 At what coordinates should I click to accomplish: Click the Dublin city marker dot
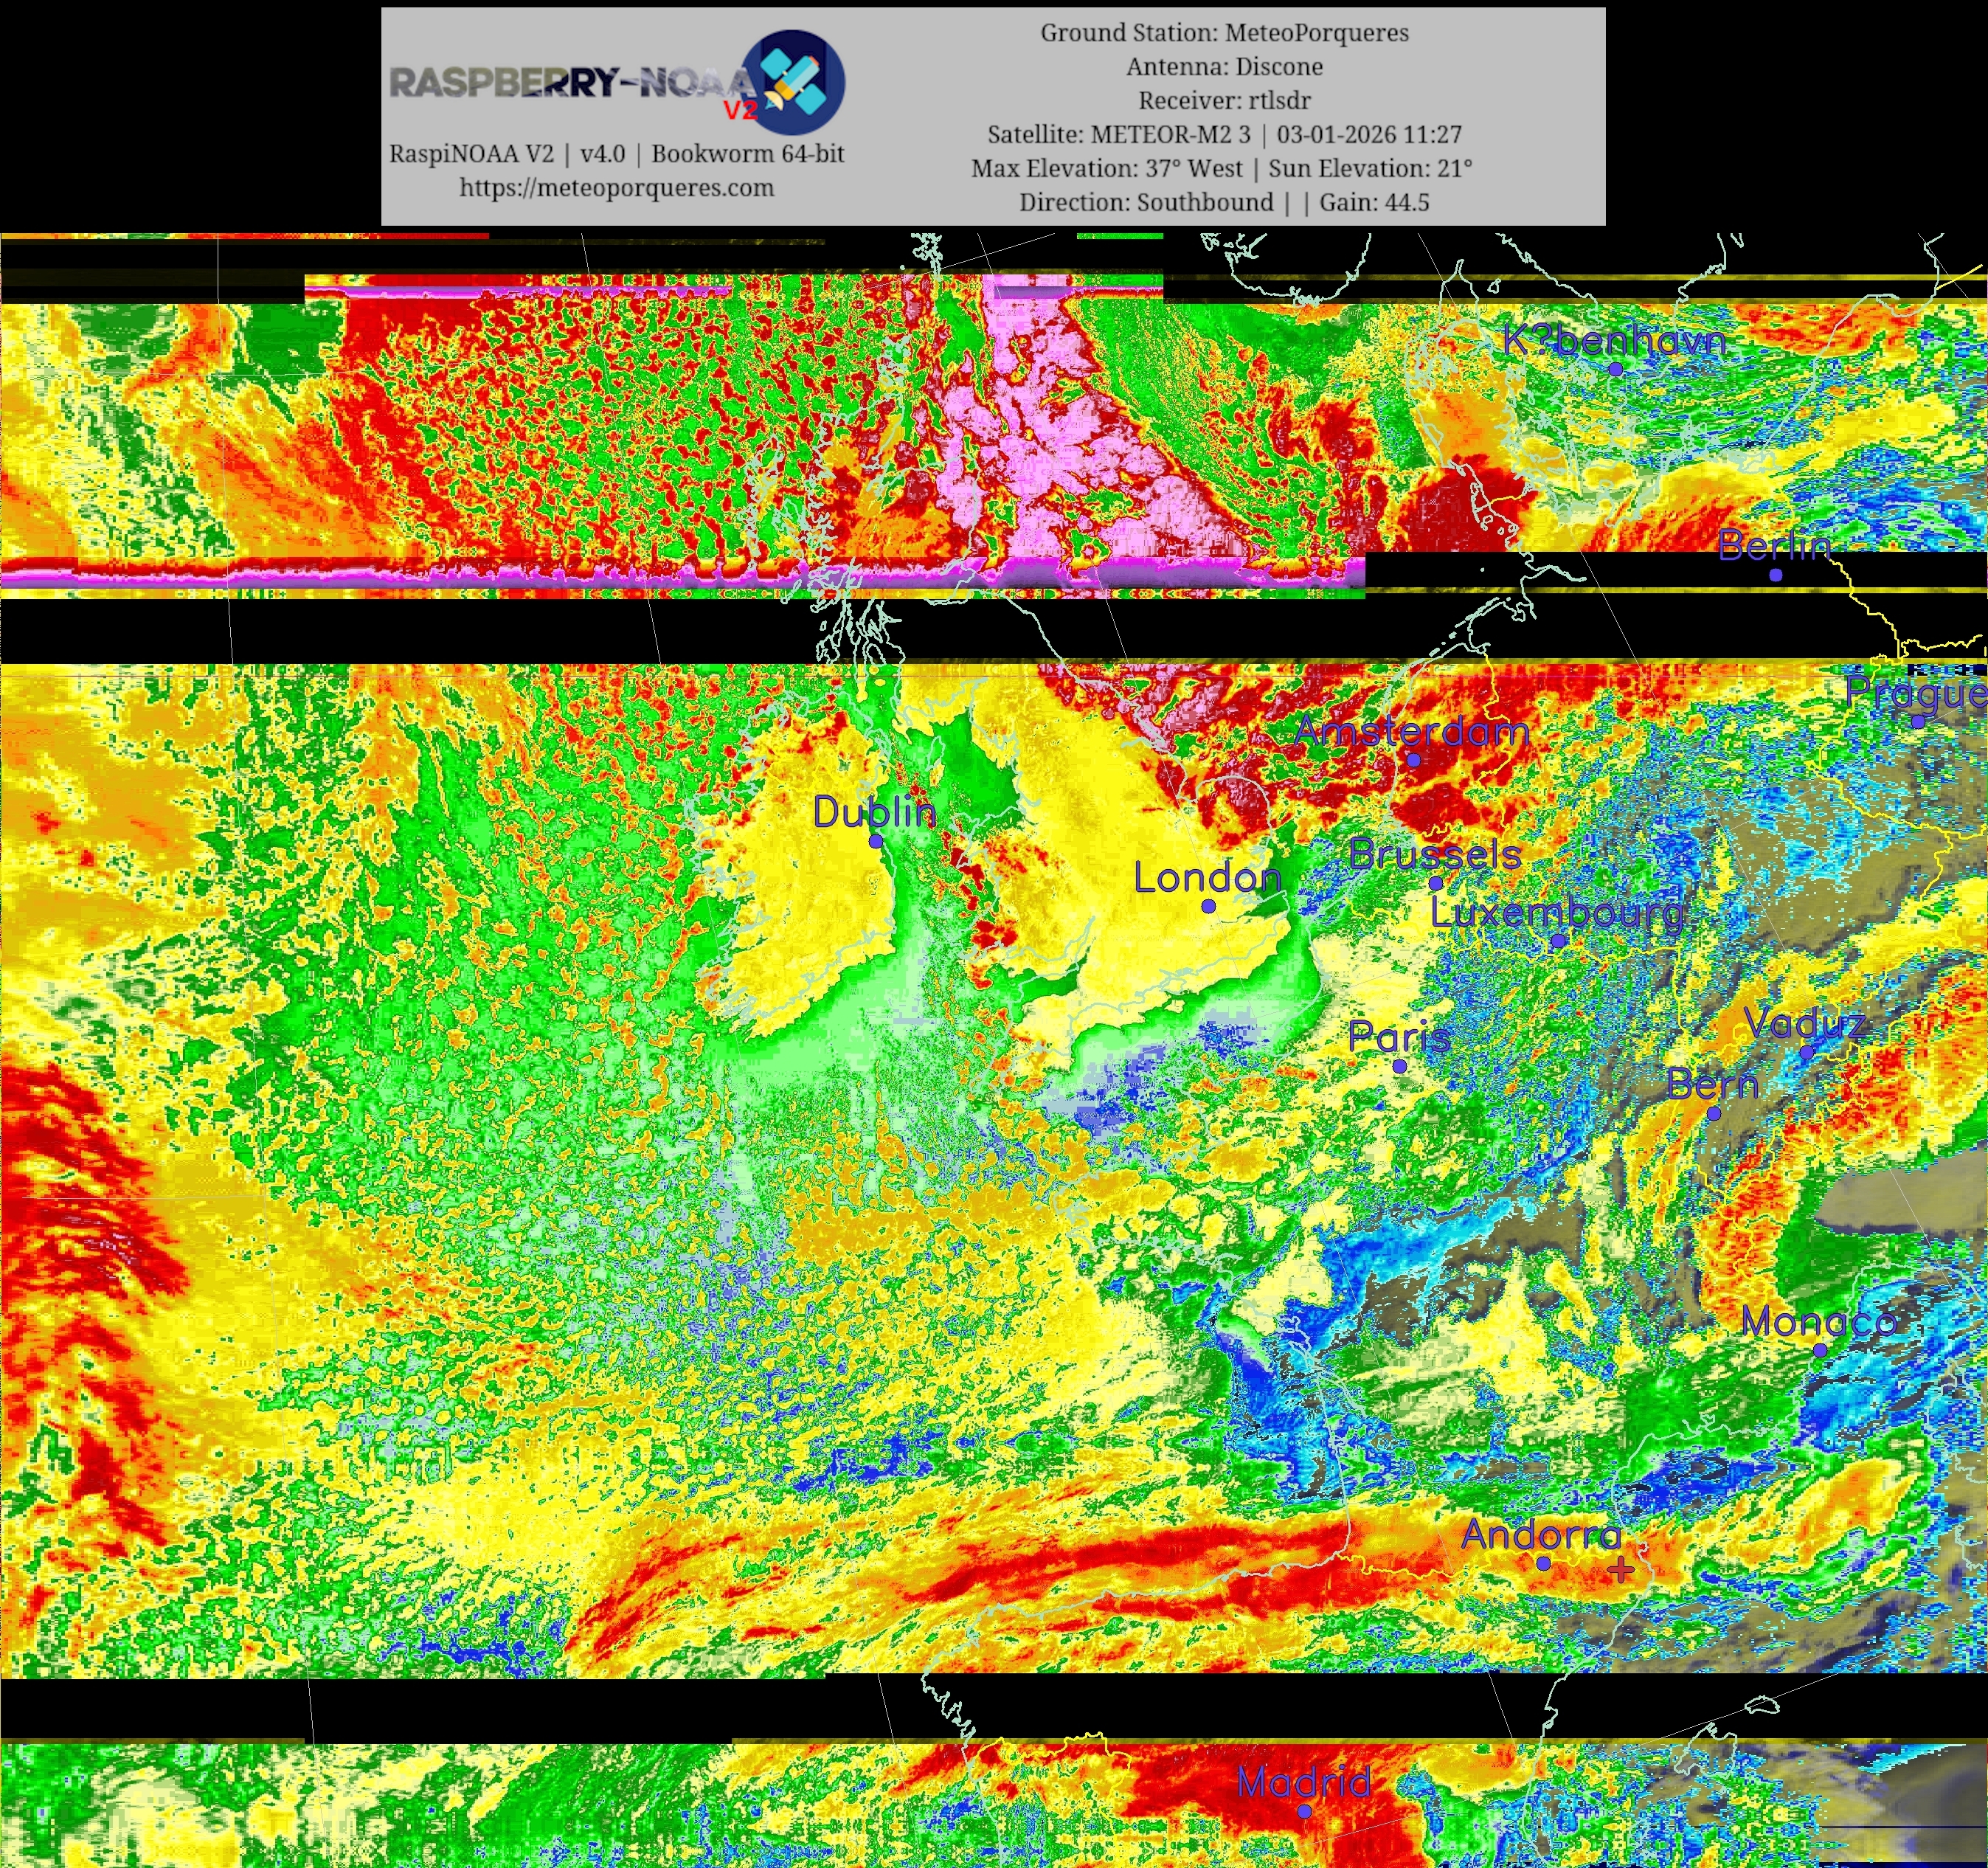[876, 841]
